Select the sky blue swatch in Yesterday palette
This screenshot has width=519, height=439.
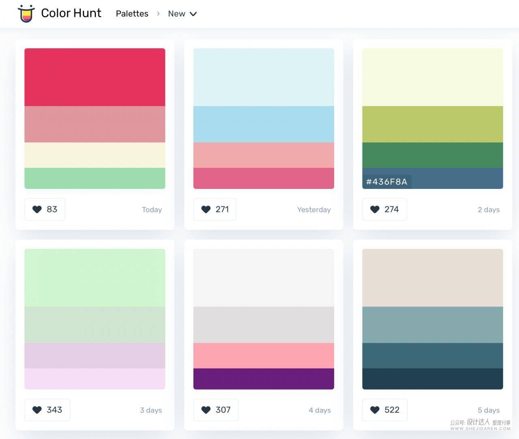pos(264,124)
